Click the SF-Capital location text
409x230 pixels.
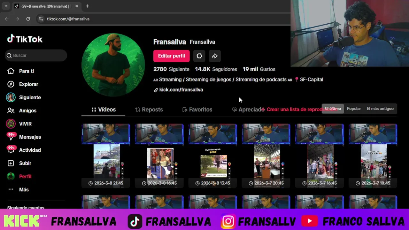[312, 80]
